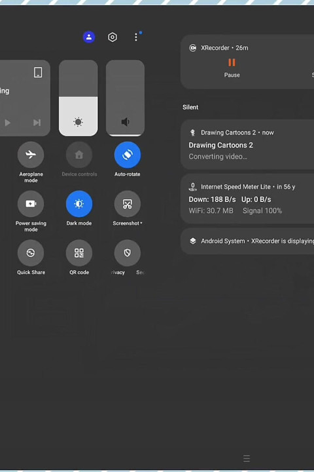Expand the Android System notification

click(x=247, y=241)
